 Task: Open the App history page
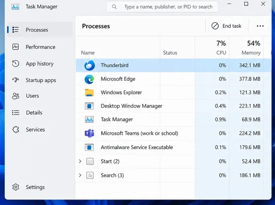pos(40,64)
